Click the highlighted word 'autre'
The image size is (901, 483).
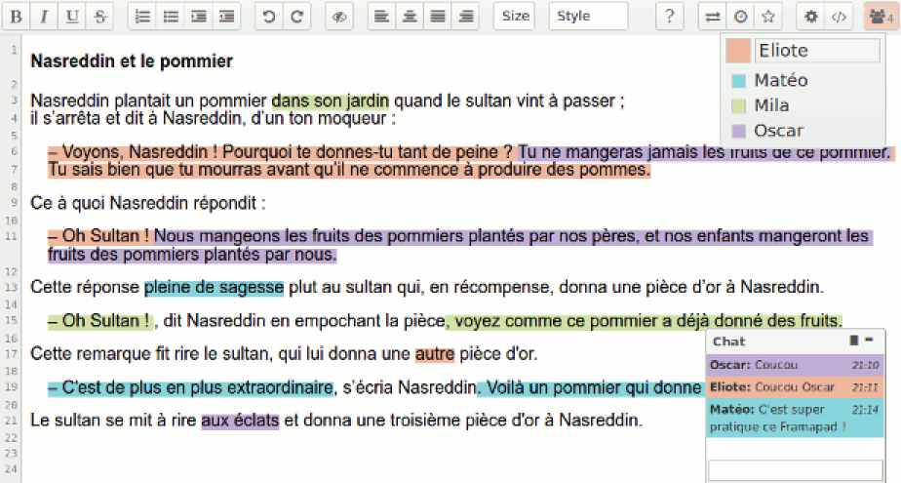click(435, 354)
